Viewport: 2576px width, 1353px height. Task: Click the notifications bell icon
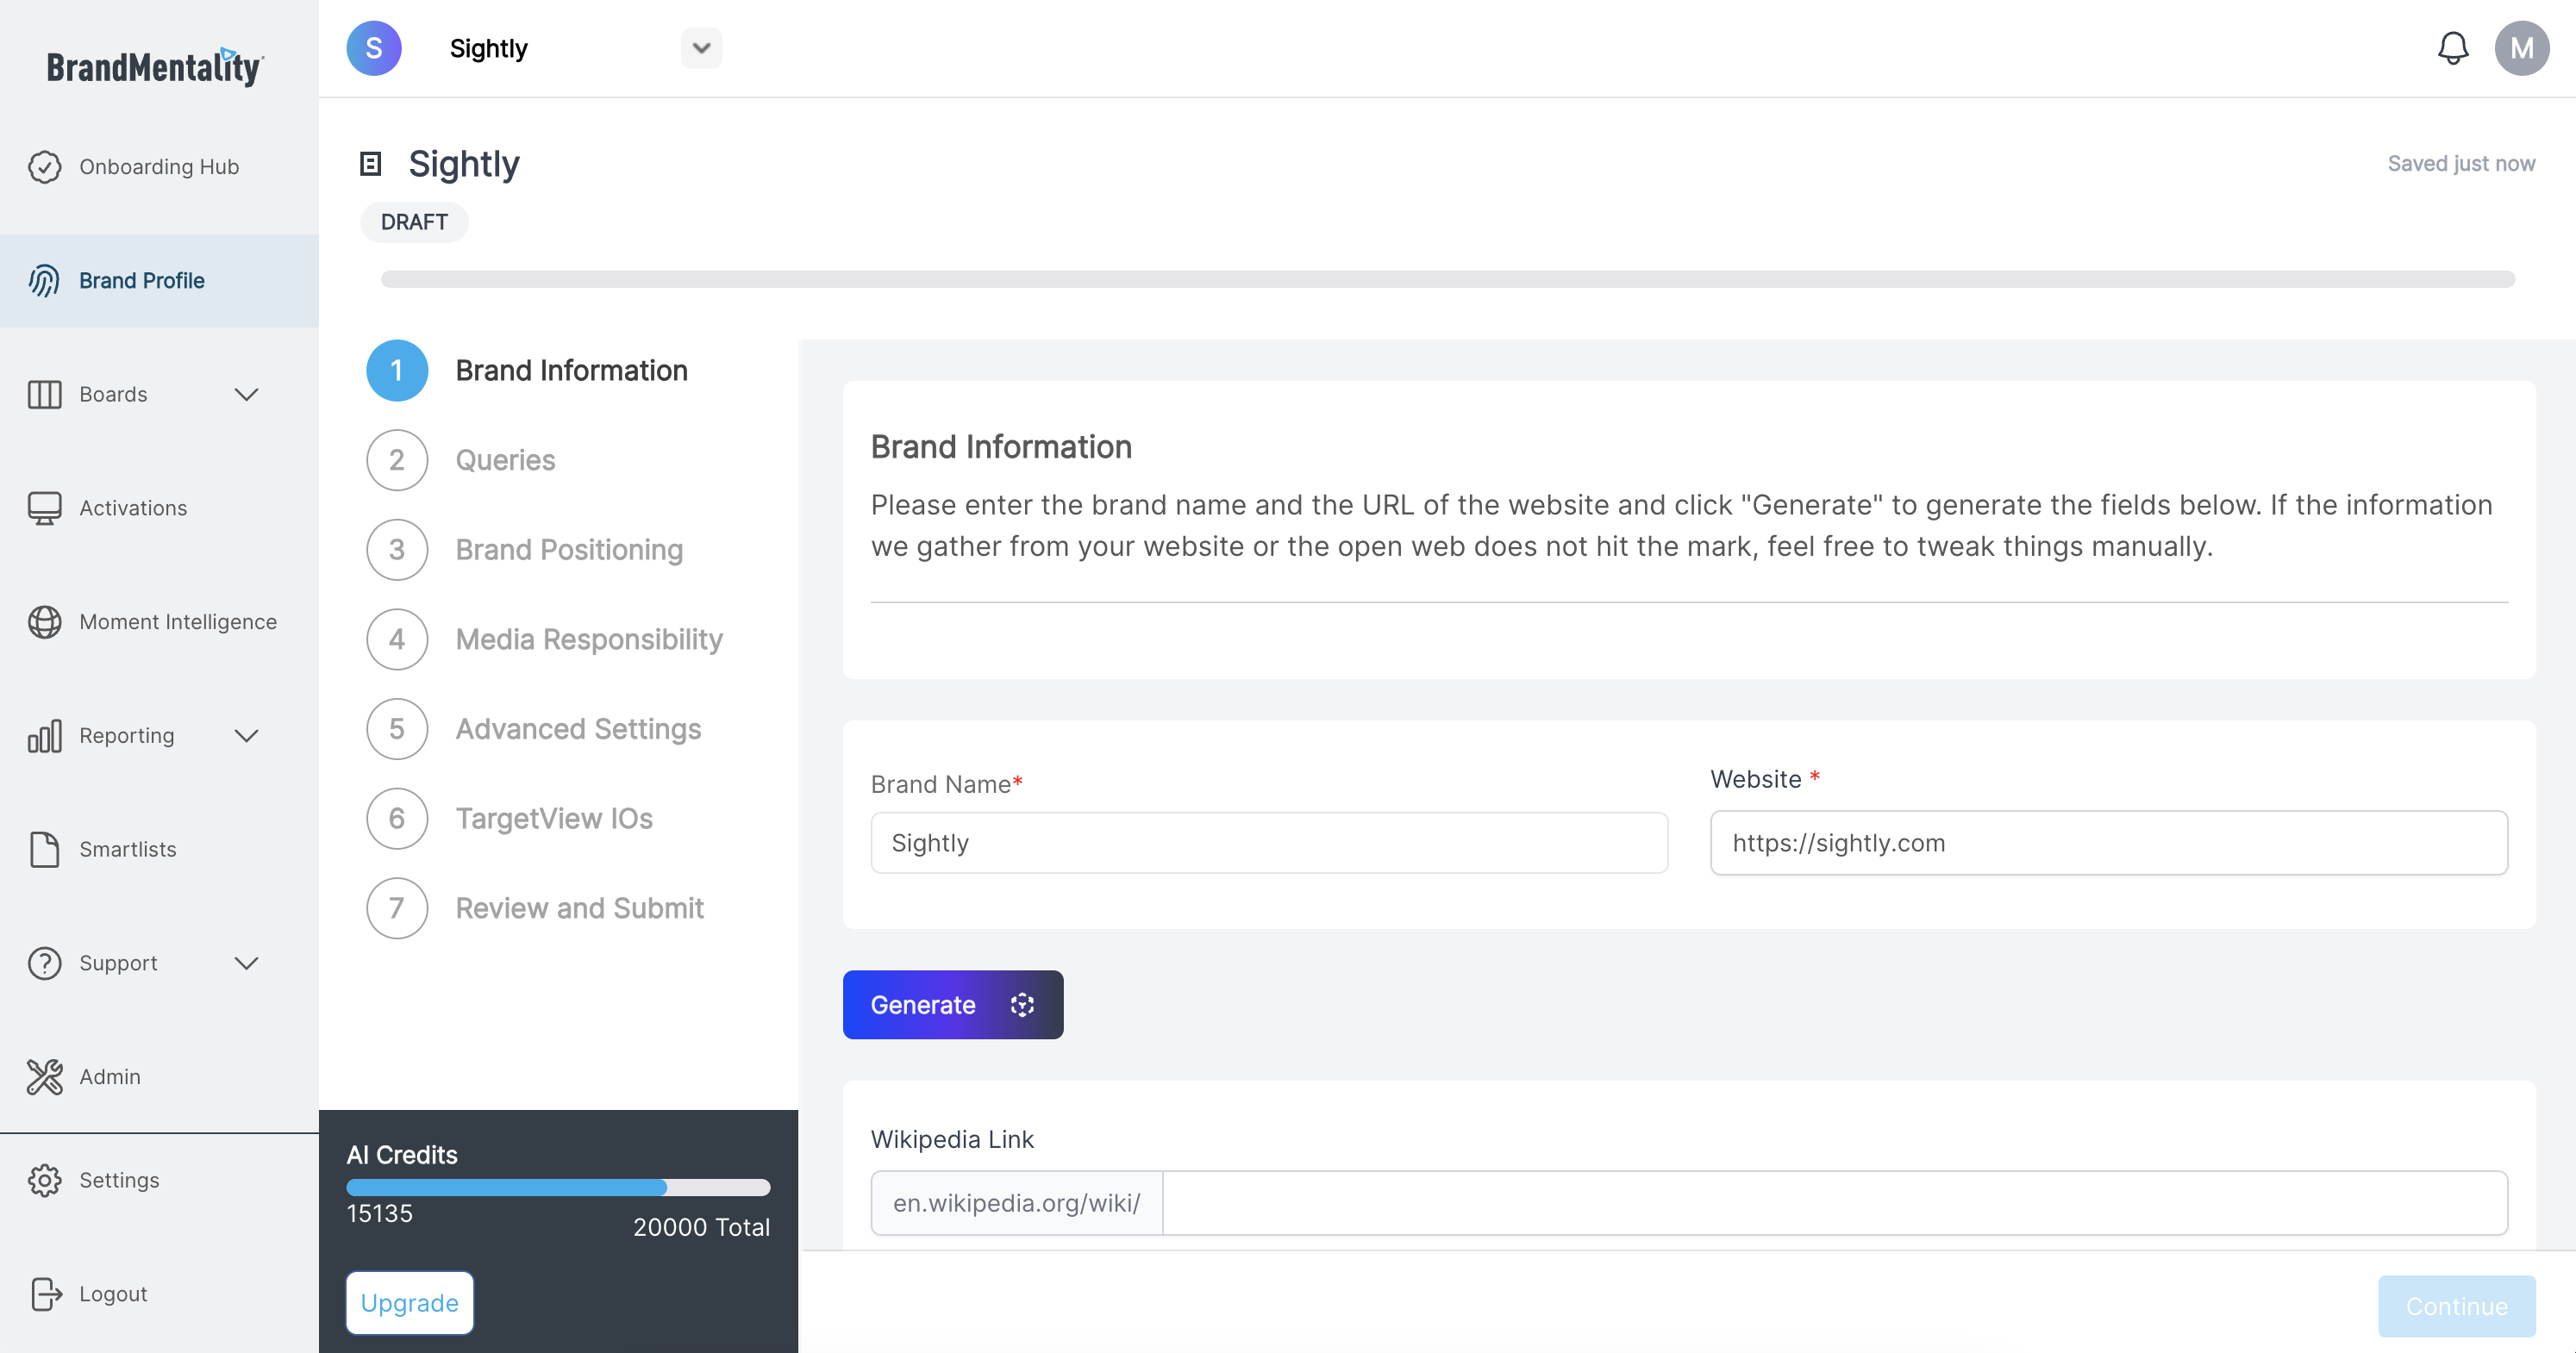click(x=2452, y=48)
